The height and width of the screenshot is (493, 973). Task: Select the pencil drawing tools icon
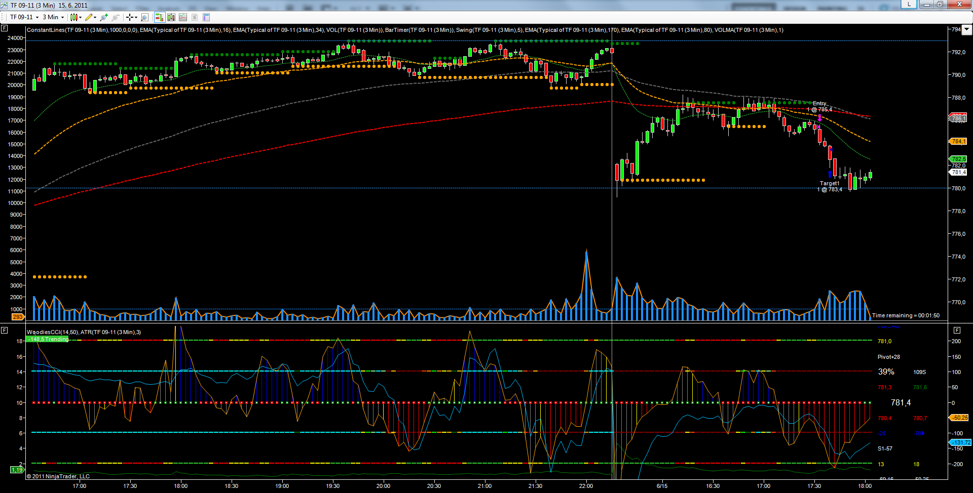tap(89, 17)
